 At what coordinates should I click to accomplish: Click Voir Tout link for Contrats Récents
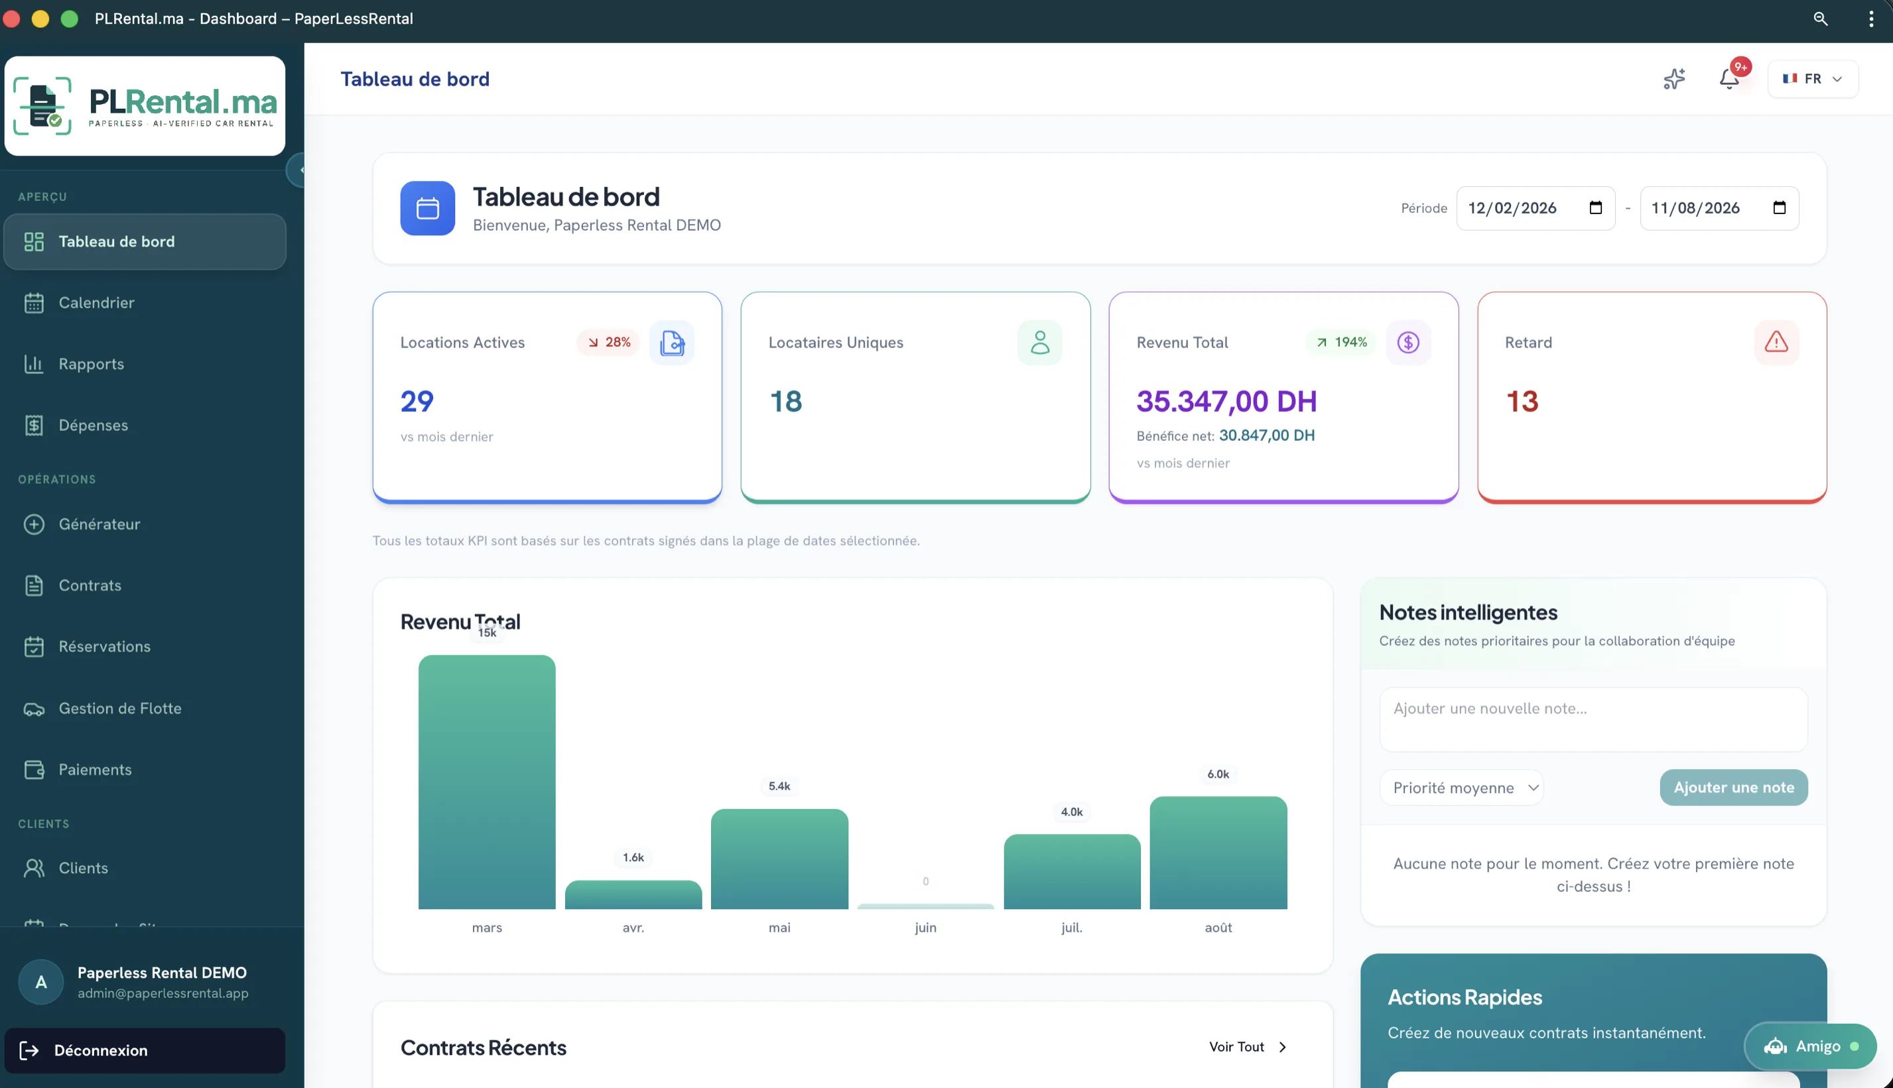click(x=1248, y=1047)
